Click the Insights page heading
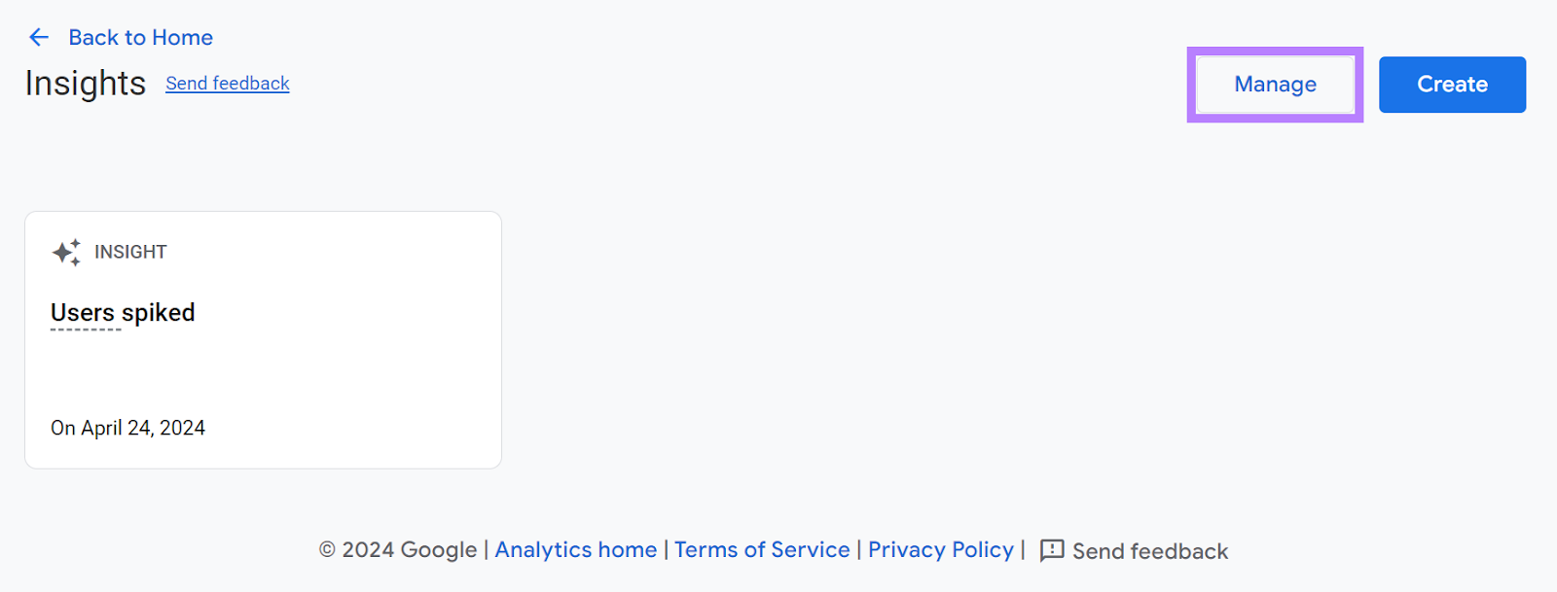 click(84, 84)
